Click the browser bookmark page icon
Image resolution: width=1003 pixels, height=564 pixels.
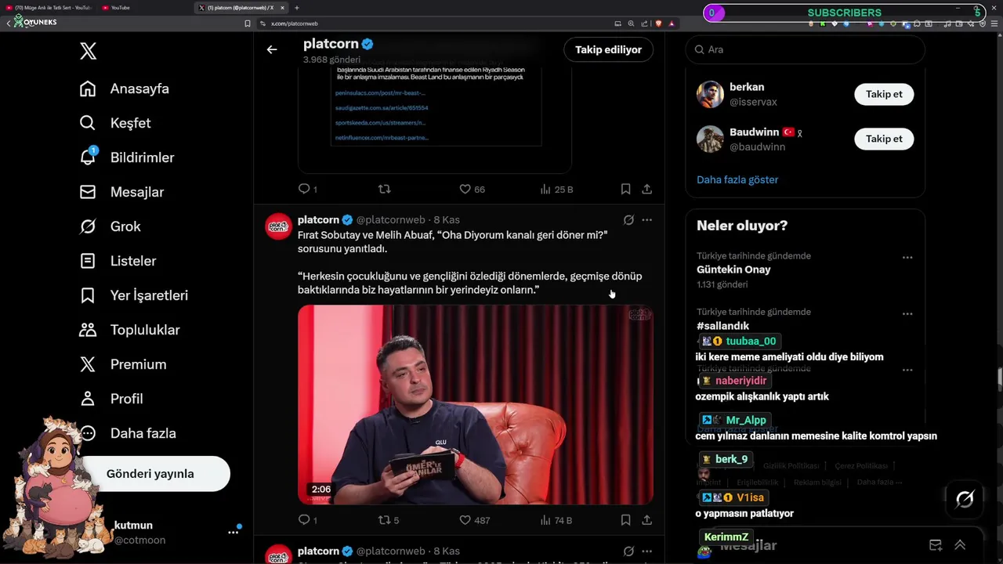click(248, 23)
